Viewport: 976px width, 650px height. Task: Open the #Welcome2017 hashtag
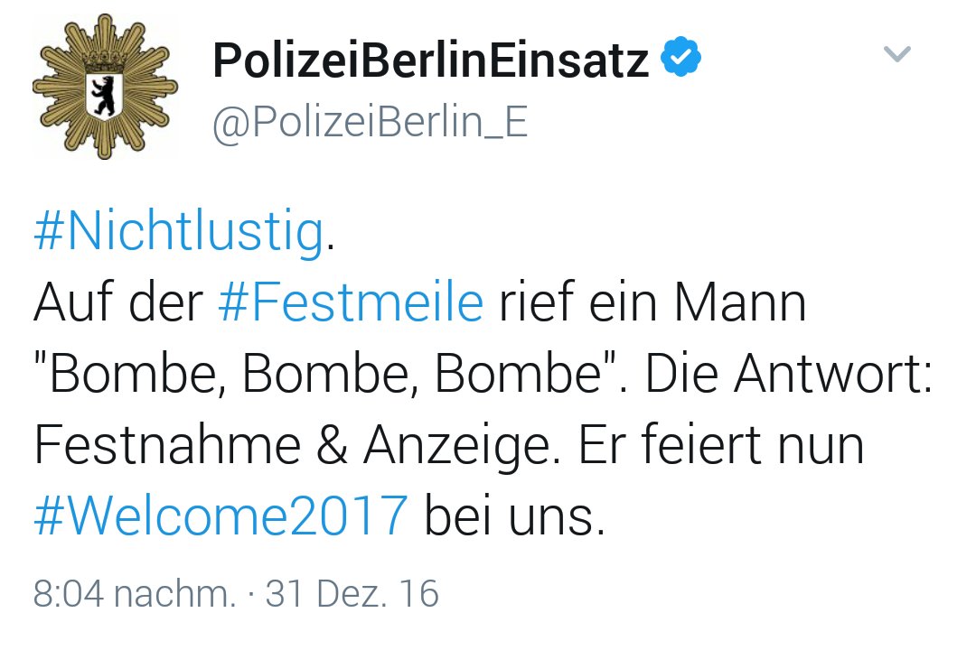click(221, 516)
